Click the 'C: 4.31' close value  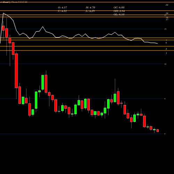pyautogui.click(x=62, y=11)
